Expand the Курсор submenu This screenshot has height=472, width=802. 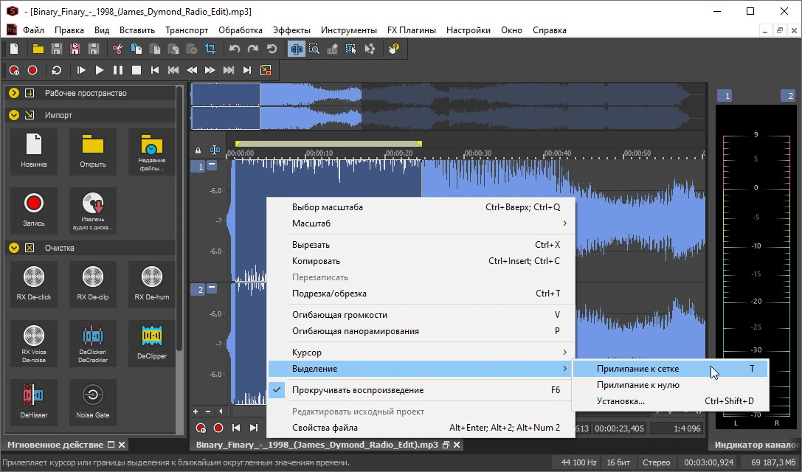421,353
